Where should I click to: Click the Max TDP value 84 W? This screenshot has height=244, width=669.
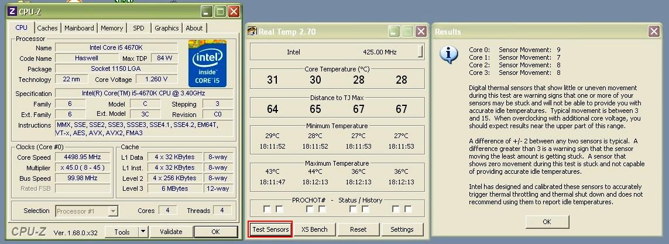(164, 58)
